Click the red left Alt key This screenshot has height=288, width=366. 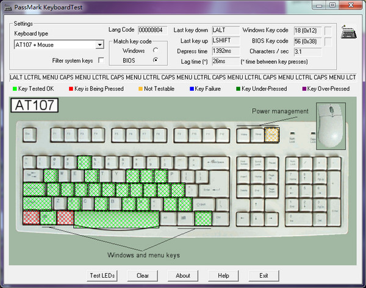pos(65,218)
